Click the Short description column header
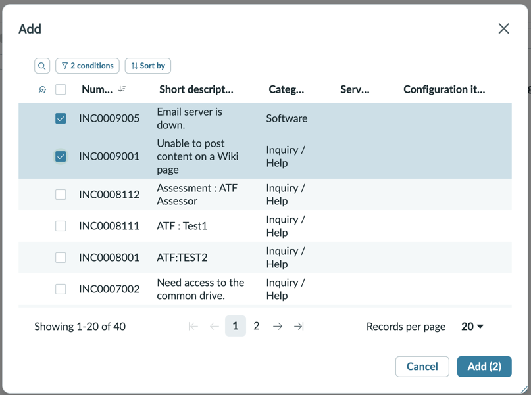Screen dimensions: 531x395 pyautogui.click(x=197, y=89)
